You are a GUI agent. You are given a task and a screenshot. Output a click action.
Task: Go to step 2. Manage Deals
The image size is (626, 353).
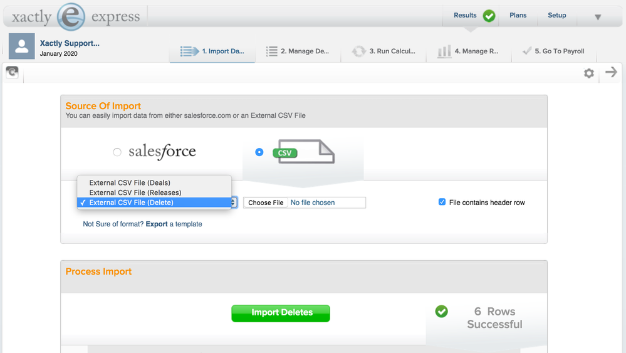click(298, 51)
